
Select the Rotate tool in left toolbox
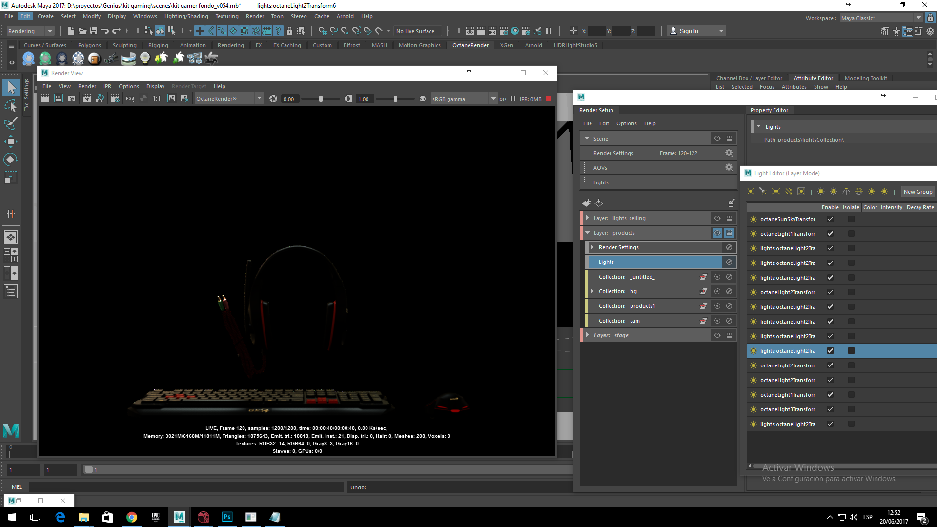[10, 160]
